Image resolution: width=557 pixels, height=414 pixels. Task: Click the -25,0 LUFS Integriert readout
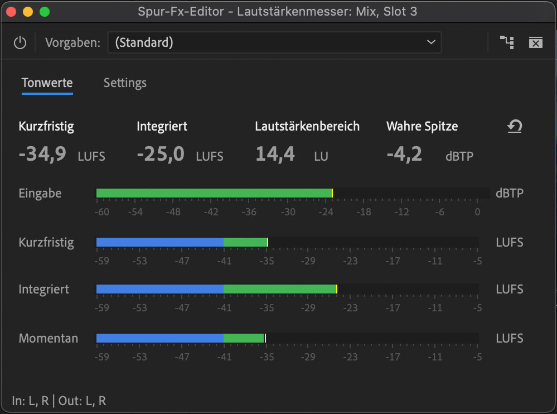coord(161,155)
